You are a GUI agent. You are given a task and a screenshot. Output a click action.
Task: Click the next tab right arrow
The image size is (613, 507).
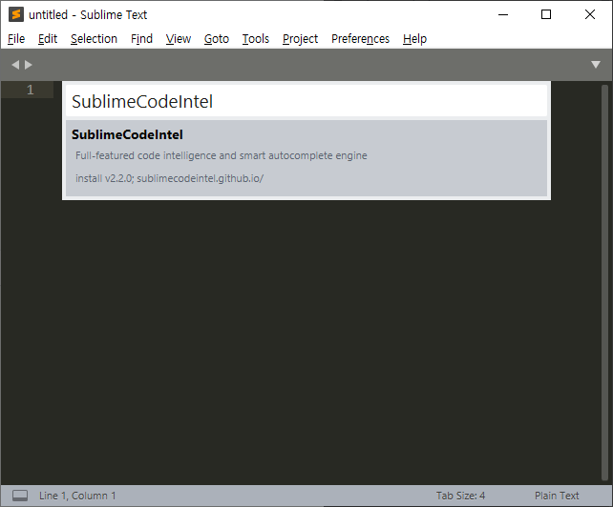[x=29, y=65]
